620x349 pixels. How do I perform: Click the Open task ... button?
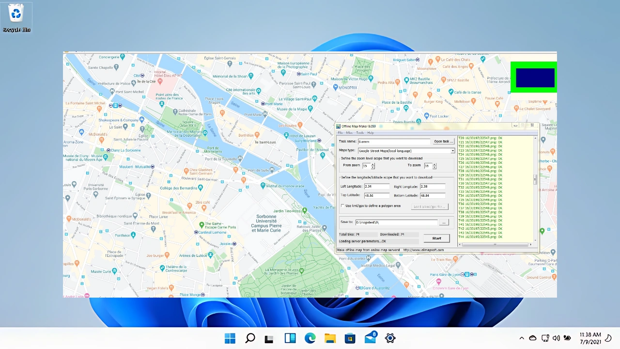(443, 142)
